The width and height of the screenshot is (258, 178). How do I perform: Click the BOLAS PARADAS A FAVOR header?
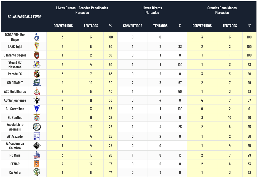coord(25,17)
